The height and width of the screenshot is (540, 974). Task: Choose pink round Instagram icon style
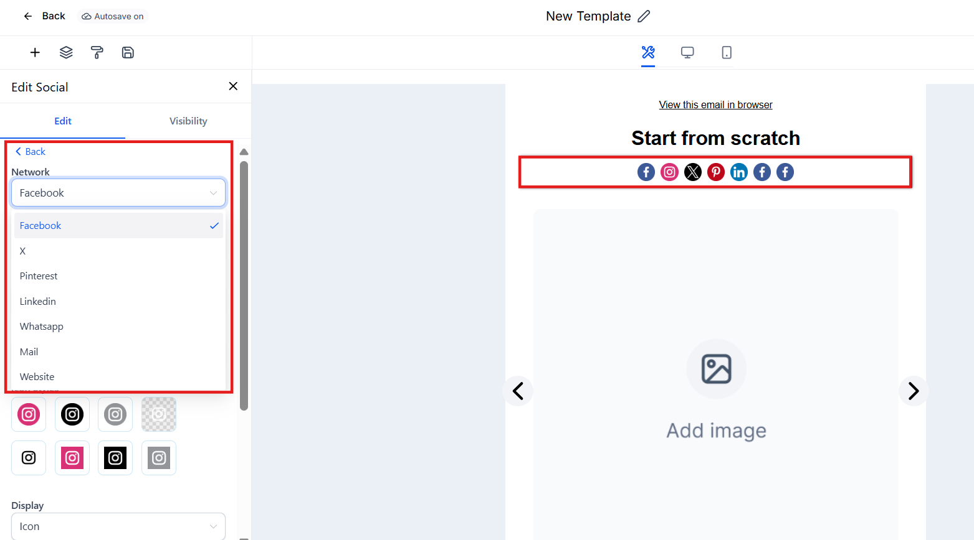29,414
